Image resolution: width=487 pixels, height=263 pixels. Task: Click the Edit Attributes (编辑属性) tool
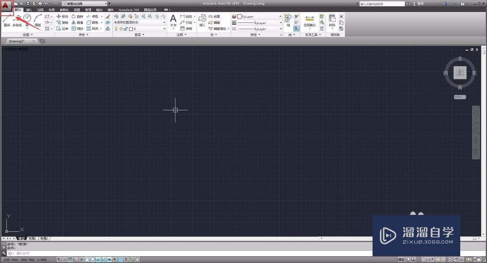pos(217,29)
